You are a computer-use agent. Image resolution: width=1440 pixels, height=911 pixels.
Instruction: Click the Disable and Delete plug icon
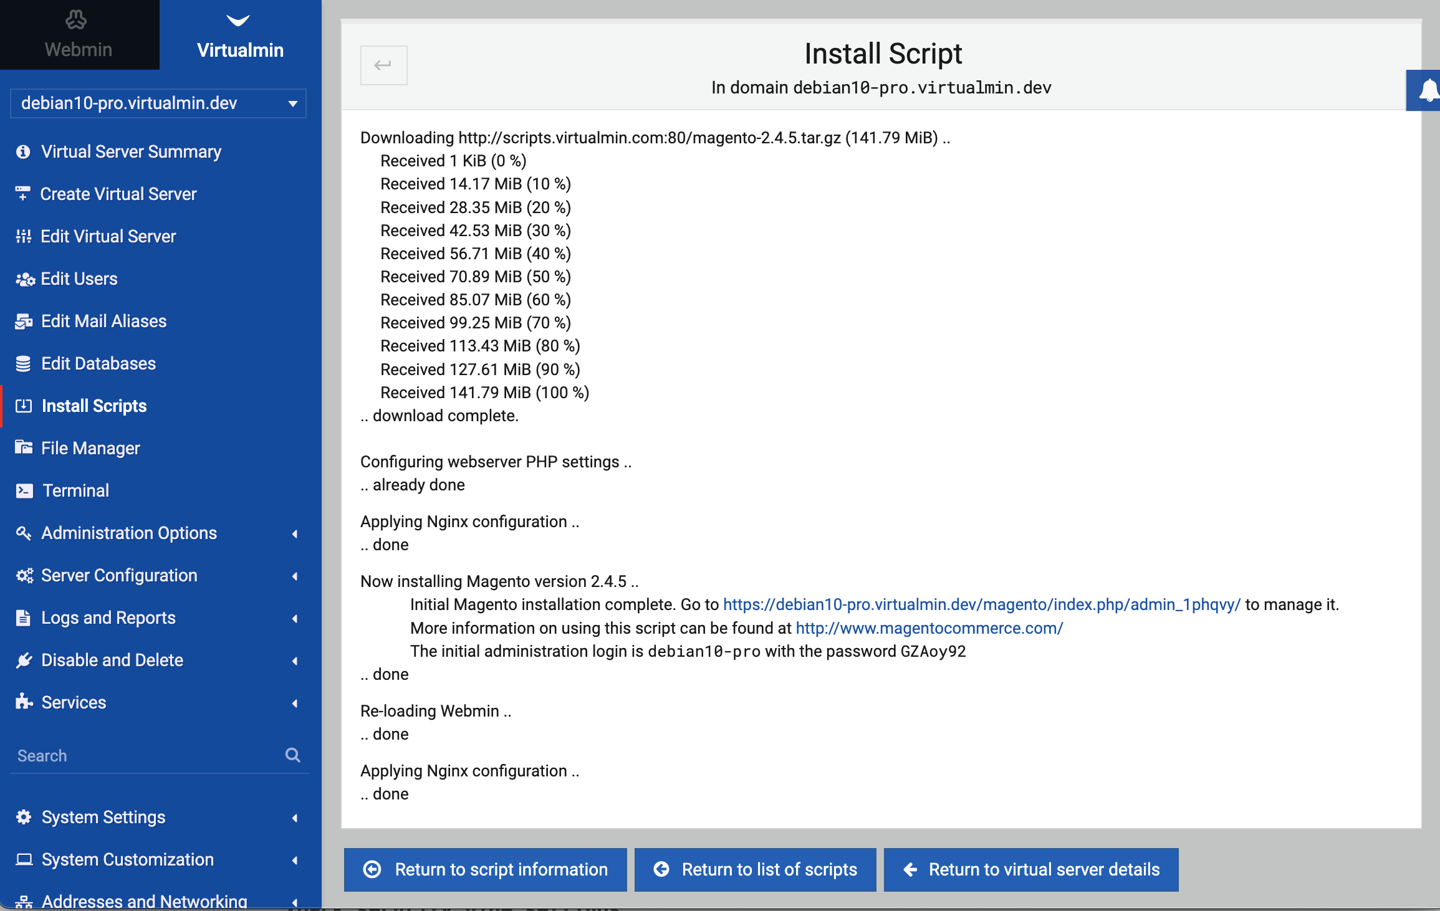(23, 660)
